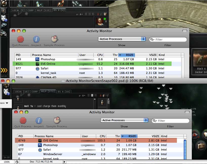Open Active Processes dropdown in lower Activity Monitor
Screen dimensions: 207x164
(124, 120)
